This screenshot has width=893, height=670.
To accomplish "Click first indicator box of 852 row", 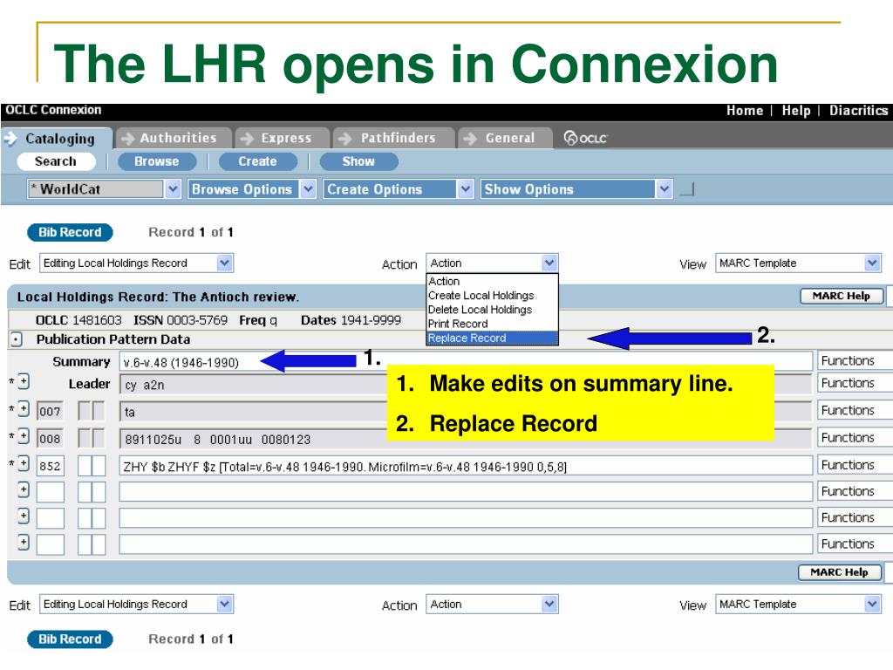I will pyautogui.click(x=85, y=466).
